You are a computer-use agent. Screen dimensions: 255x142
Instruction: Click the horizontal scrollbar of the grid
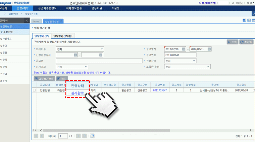click(107, 130)
